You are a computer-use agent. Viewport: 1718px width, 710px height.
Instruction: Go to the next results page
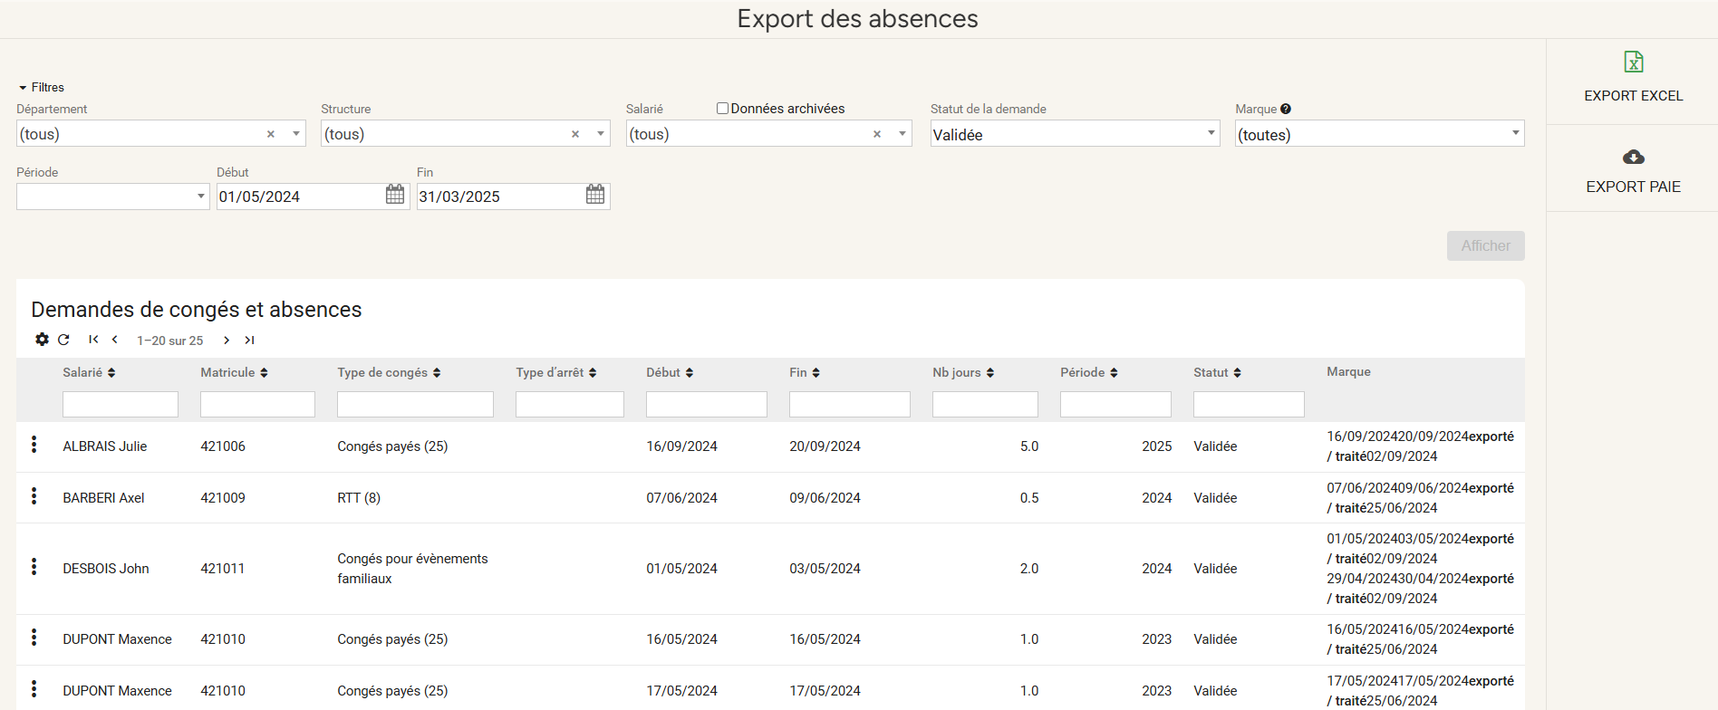(227, 340)
